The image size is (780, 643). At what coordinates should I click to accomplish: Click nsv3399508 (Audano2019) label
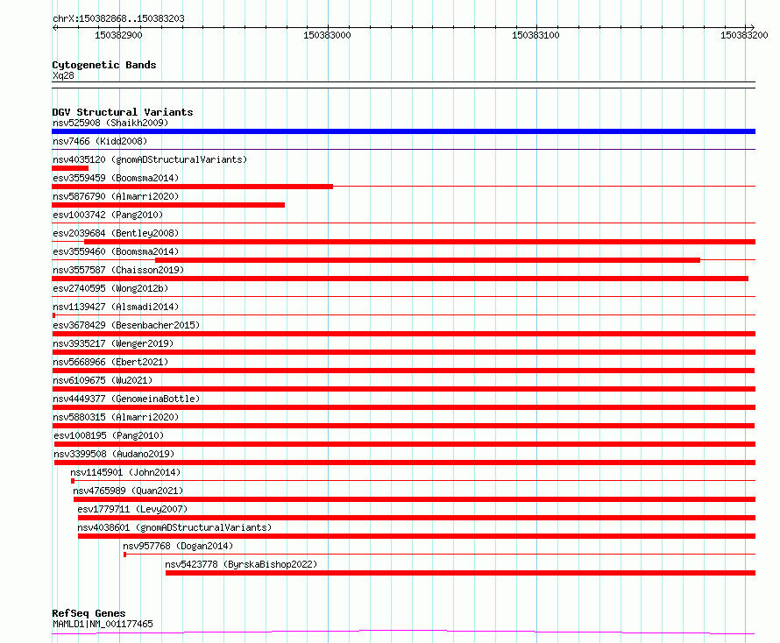(114, 454)
